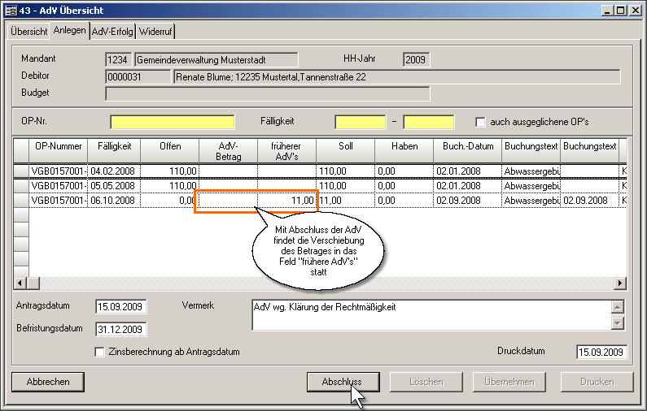Open the AdV-Erfolg tab
Image resolution: width=647 pixels, height=411 pixels.
tap(112, 31)
